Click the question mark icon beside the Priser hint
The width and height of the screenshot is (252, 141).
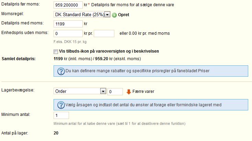(61, 71)
